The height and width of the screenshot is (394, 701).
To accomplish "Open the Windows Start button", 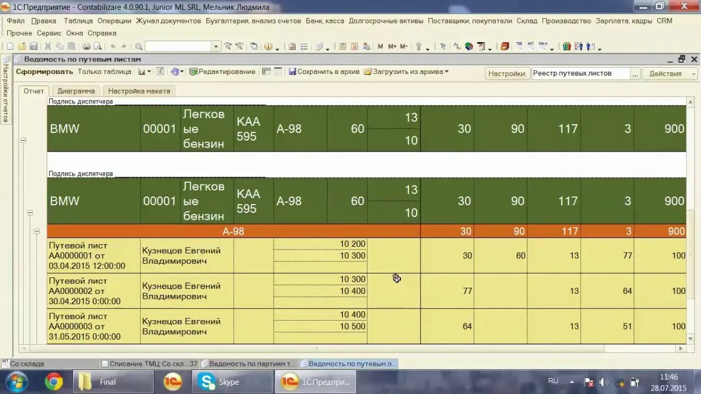I will (x=16, y=381).
